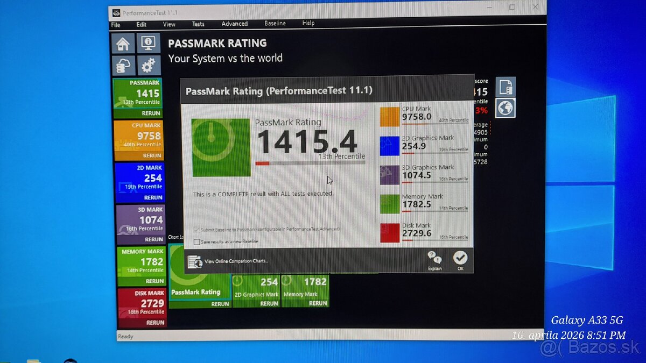Open the Baseline menu
The width and height of the screenshot is (646, 363).
click(275, 24)
